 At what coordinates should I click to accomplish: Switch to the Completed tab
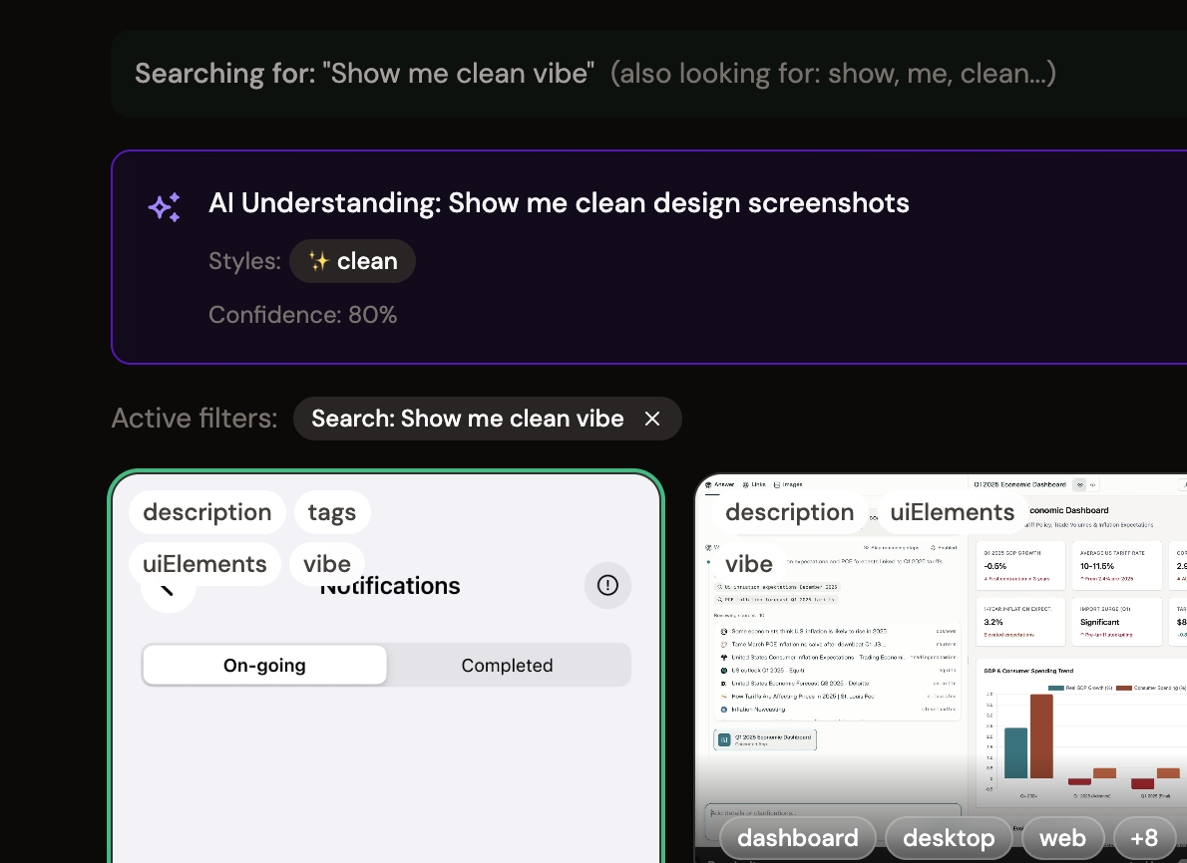(507, 665)
